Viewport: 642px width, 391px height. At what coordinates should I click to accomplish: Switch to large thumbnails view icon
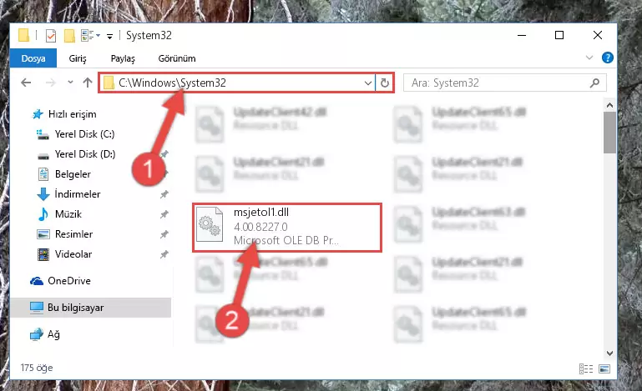coord(604,369)
